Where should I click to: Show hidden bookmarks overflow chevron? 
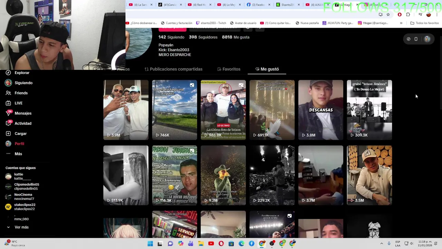click(401, 23)
